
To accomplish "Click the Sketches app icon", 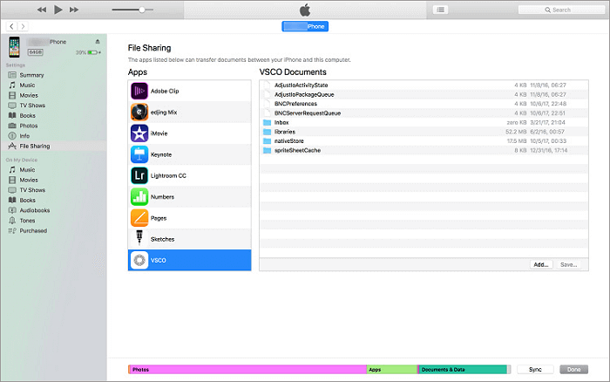I will (x=139, y=239).
